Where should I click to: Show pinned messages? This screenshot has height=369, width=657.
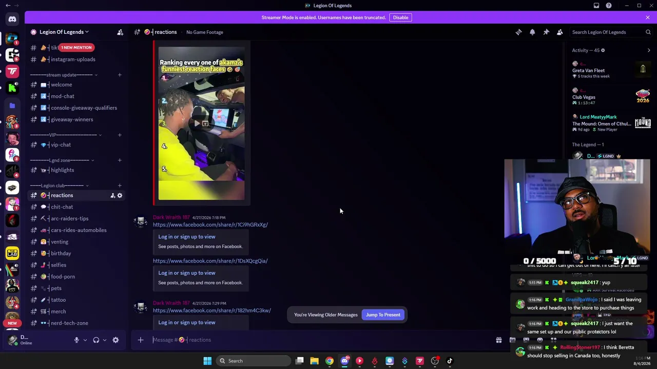[546, 32]
